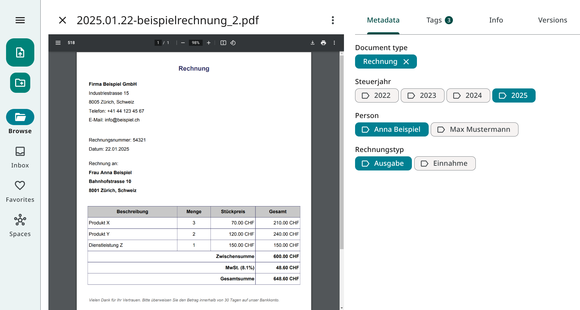Open the Inbox section
This screenshot has width=580, height=310.
[20, 157]
